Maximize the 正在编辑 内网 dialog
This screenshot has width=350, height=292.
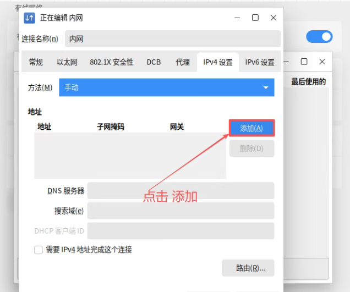[255, 18]
